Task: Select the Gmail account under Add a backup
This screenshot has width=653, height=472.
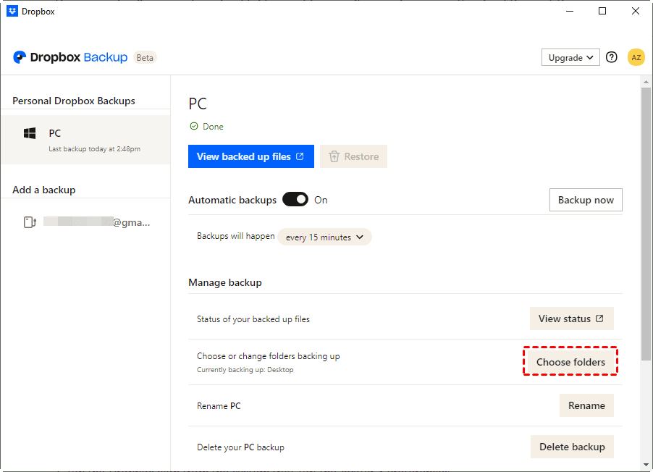Action: pyautogui.click(x=96, y=222)
